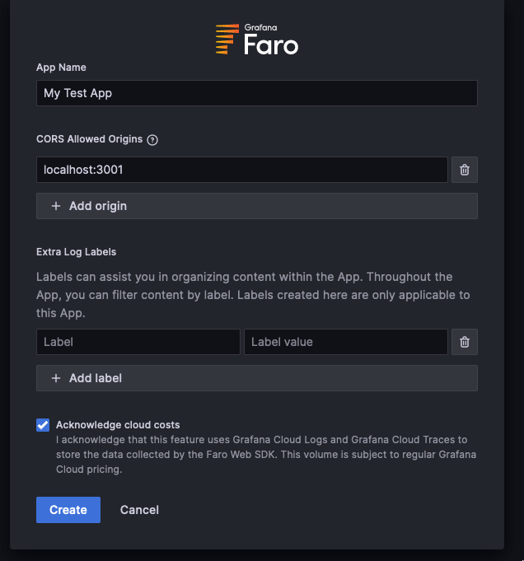
Task: Open the CORS Allowed Origins help tooltip icon
Action: pos(152,140)
